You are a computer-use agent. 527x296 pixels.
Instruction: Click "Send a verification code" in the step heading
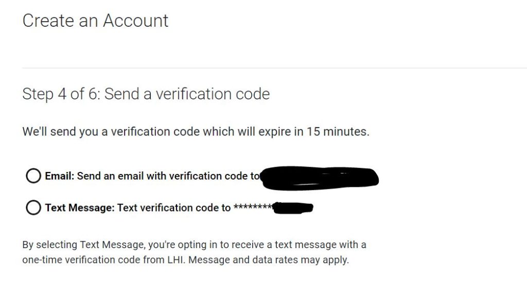(x=187, y=94)
